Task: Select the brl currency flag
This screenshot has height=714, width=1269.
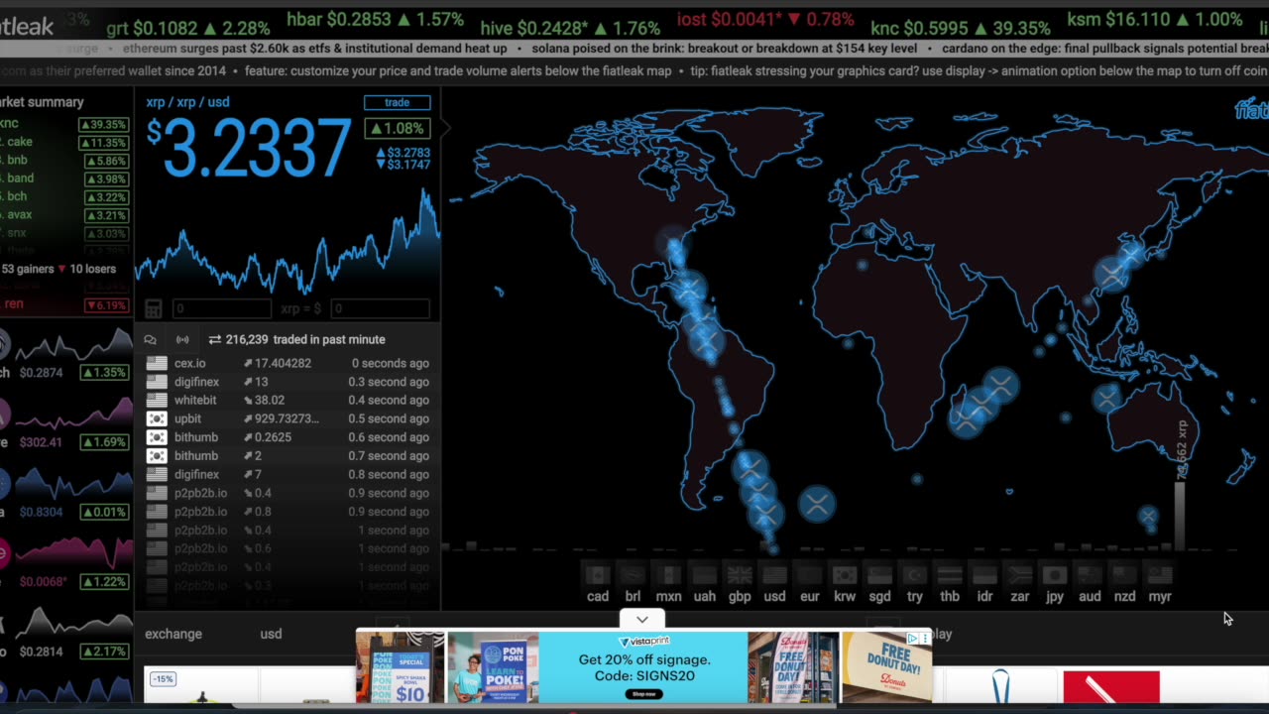Action: (633, 575)
